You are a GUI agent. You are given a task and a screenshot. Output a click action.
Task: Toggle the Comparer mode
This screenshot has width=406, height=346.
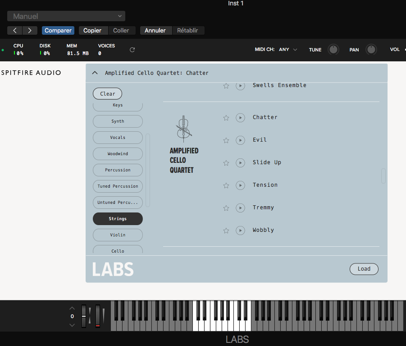click(58, 31)
